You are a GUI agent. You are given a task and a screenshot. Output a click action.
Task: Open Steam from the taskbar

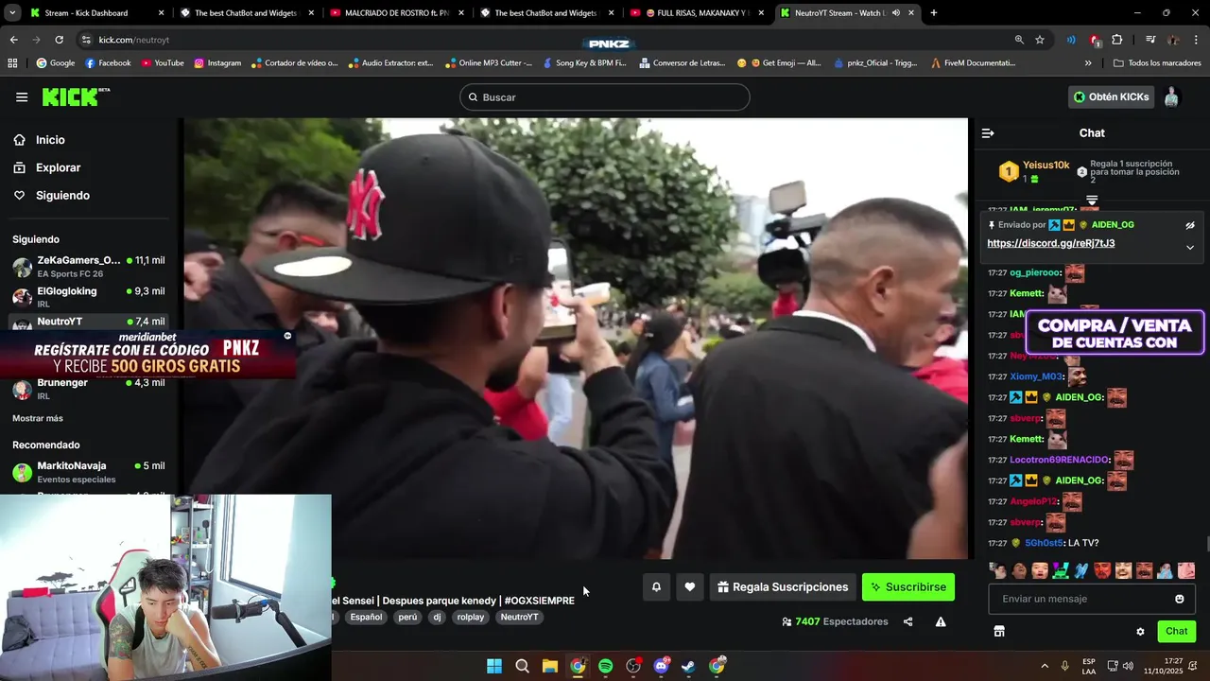point(689,666)
